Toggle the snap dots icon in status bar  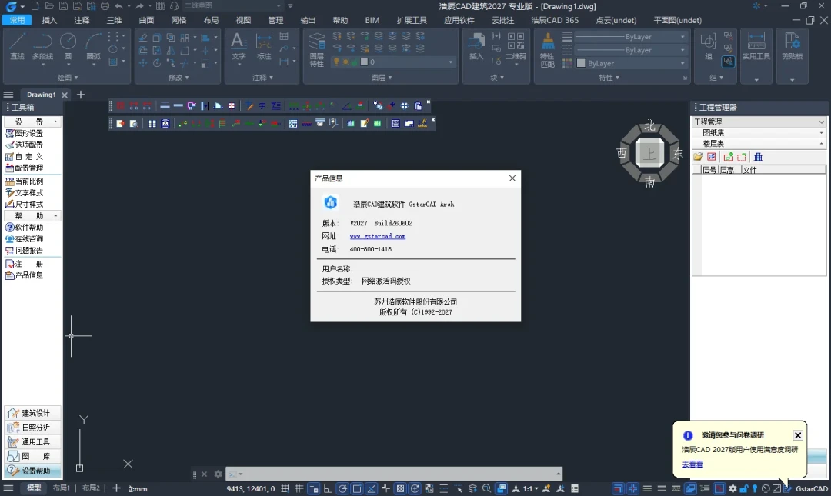285,488
